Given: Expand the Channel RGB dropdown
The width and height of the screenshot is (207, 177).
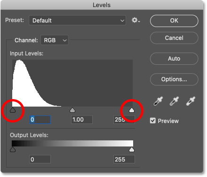Looking at the screenshot, I should 55,40.
